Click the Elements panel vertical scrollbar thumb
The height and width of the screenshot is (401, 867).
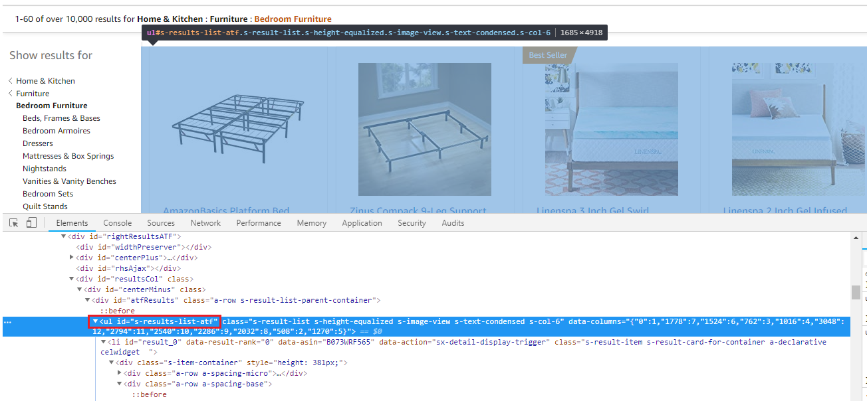(x=856, y=292)
